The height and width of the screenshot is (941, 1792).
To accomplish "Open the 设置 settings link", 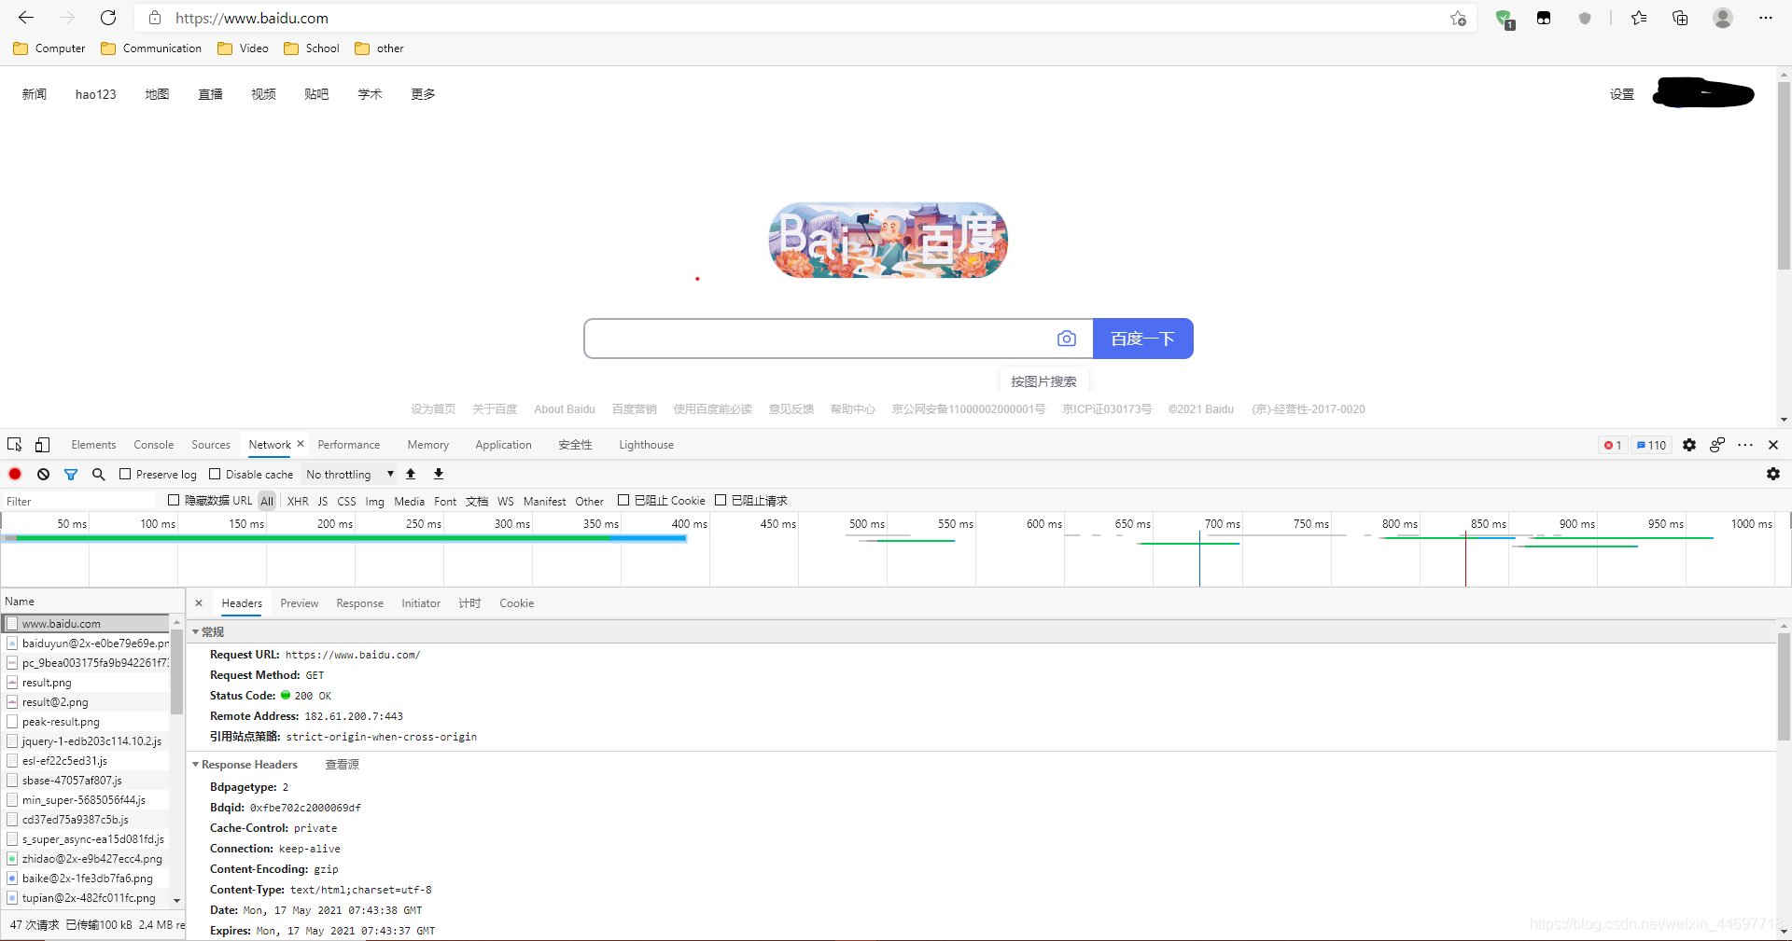I will pyautogui.click(x=1622, y=94).
